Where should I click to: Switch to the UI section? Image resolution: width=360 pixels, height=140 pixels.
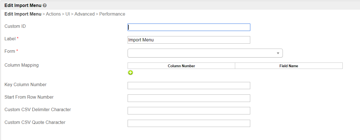pyautogui.click(x=68, y=14)
